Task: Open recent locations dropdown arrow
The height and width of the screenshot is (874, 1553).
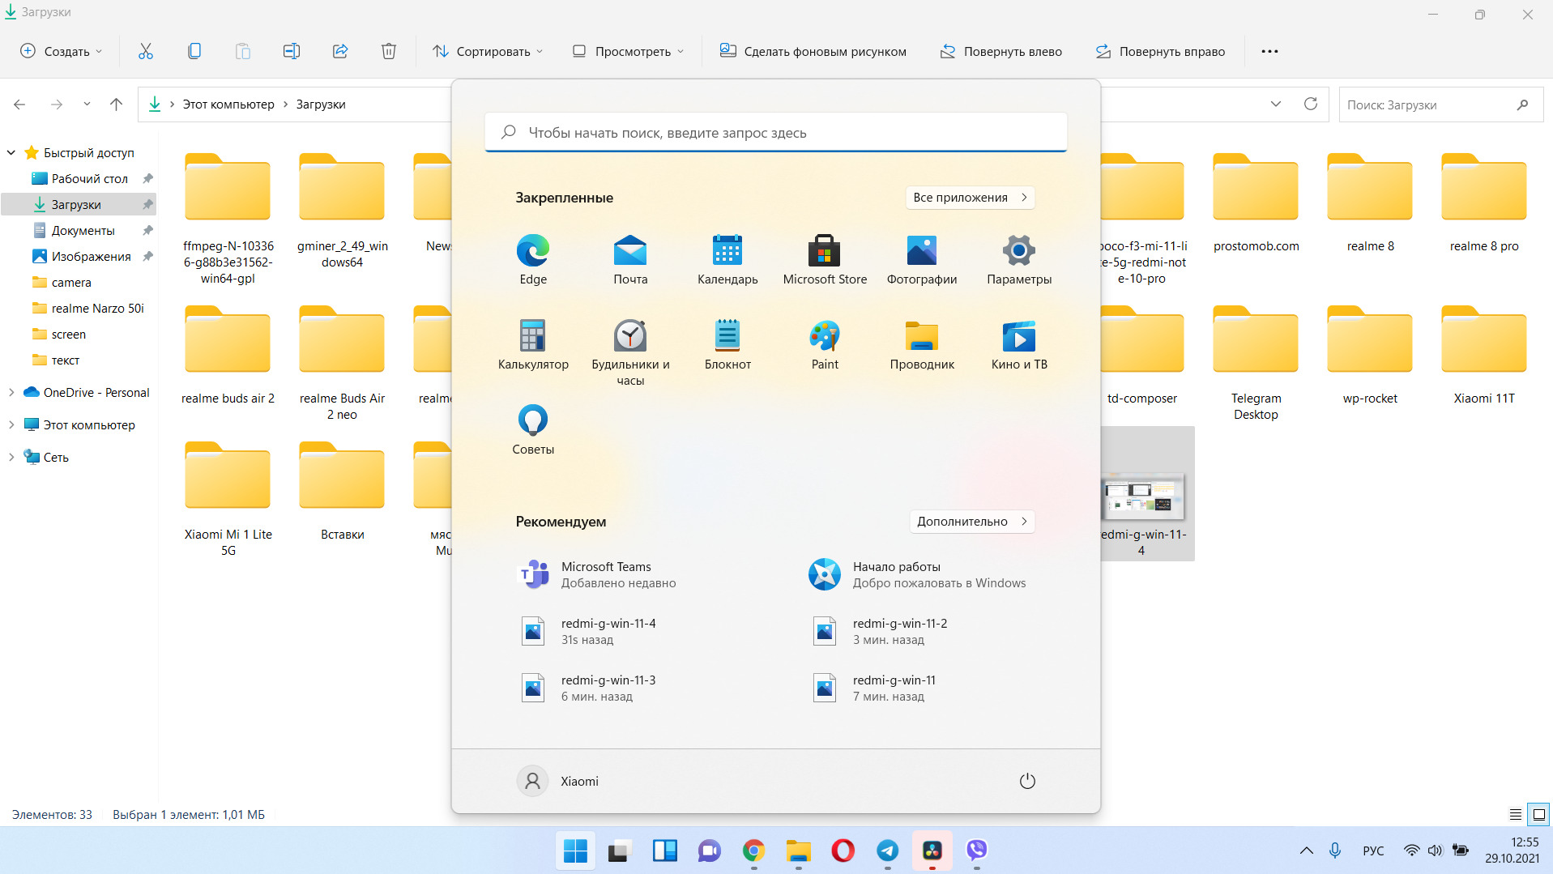Action: (x=87, y=104)
